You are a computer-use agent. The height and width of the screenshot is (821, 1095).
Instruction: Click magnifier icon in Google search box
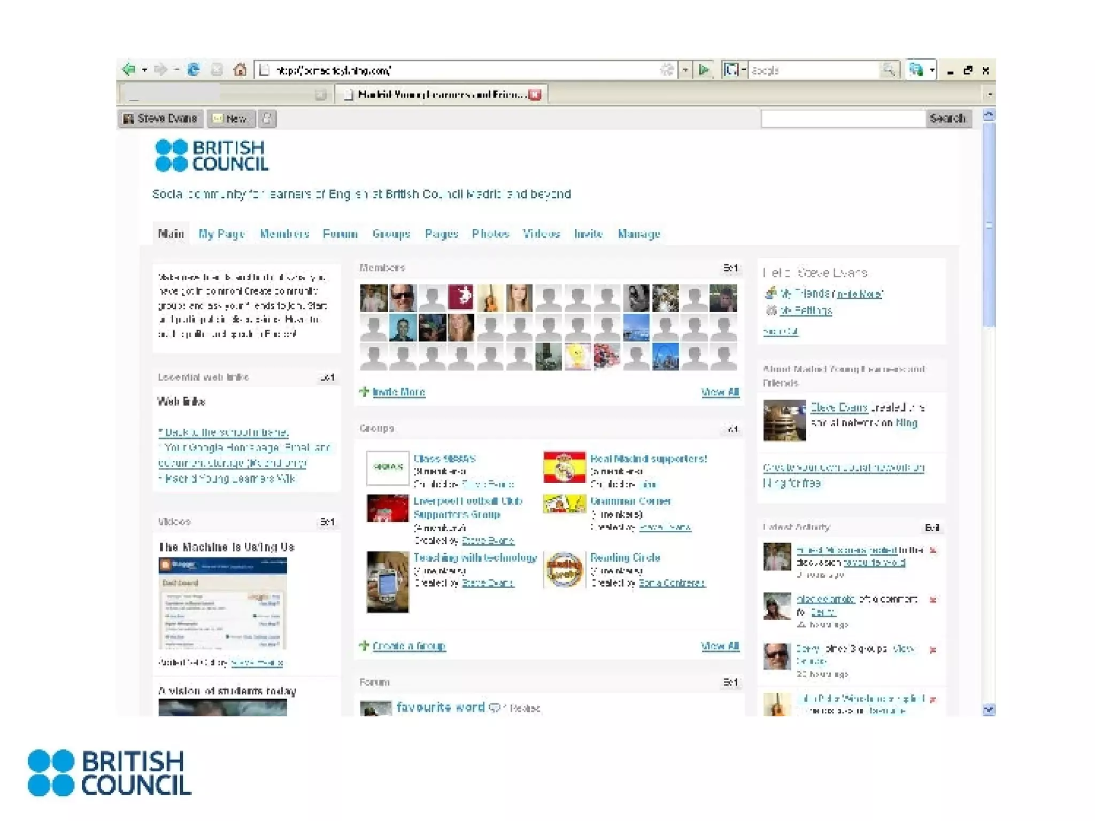888,70
